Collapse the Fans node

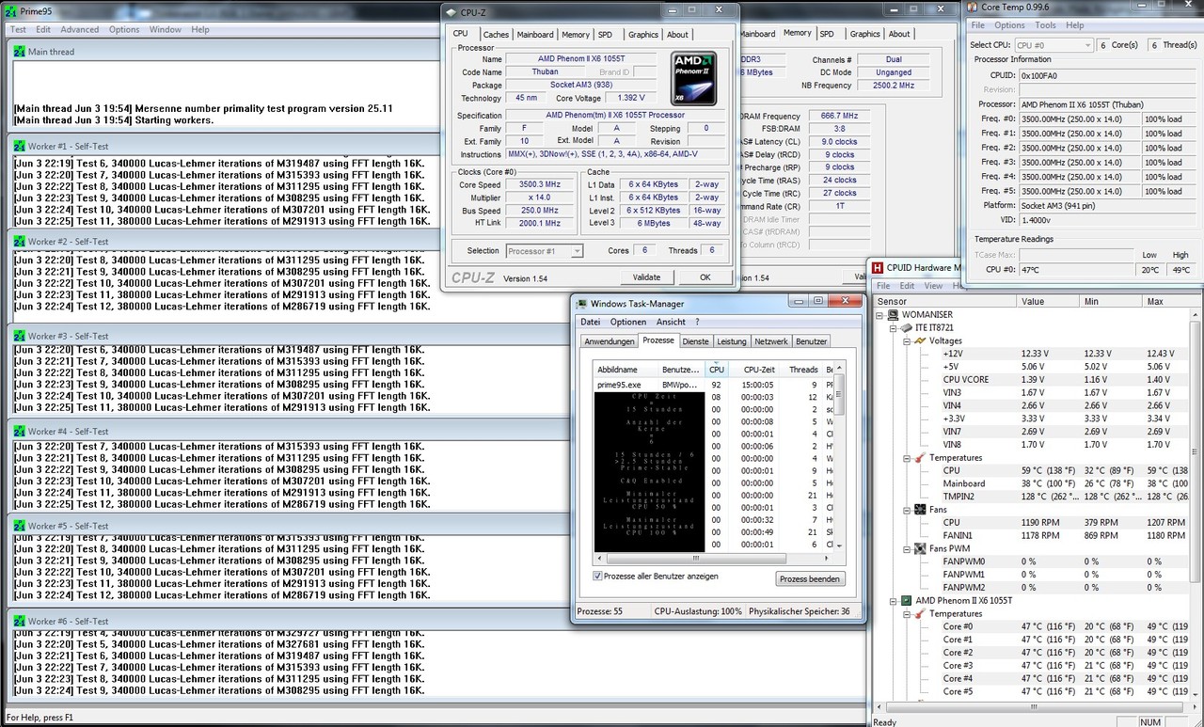tap(907, 510)
